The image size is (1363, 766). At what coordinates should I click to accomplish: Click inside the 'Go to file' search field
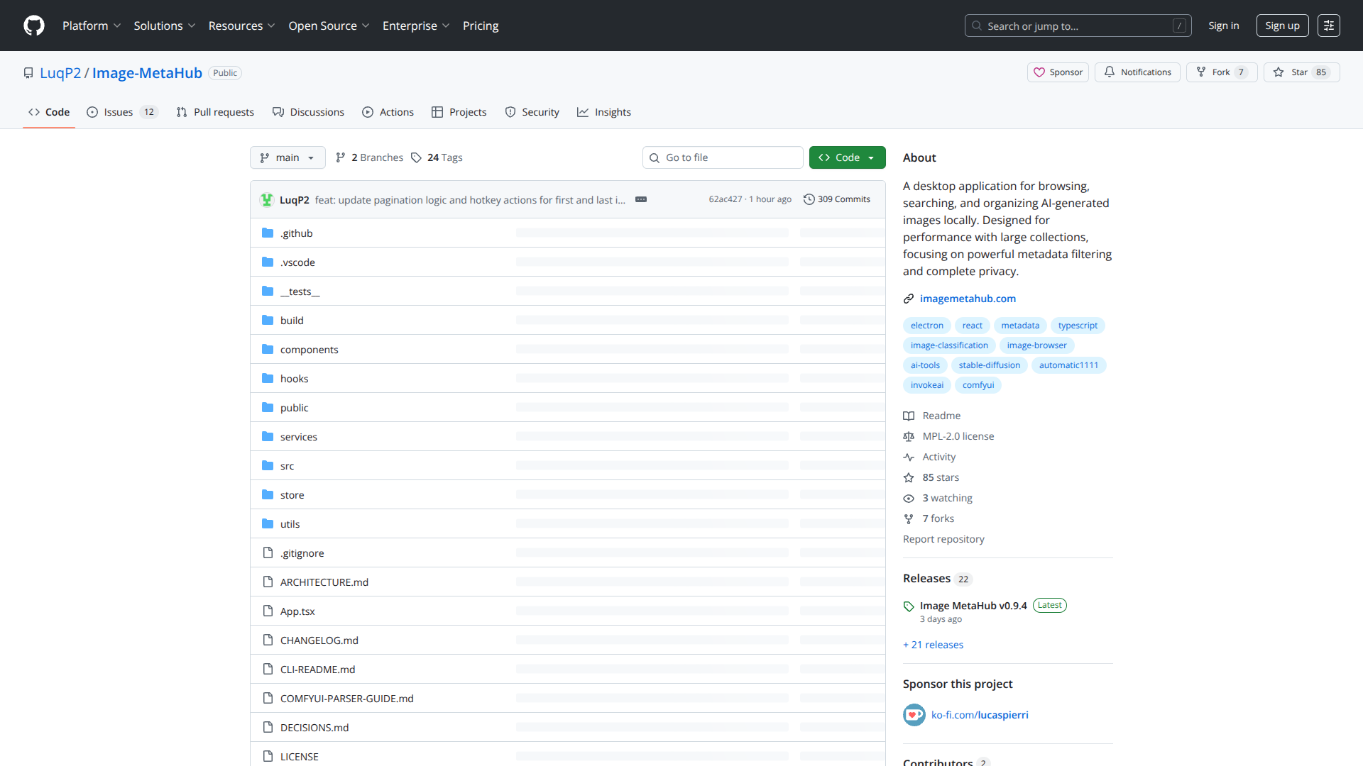tap(723, 157)
